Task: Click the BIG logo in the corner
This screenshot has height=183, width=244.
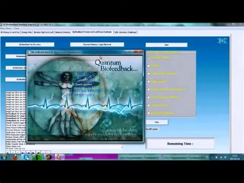Action: (x=222, y=41)
